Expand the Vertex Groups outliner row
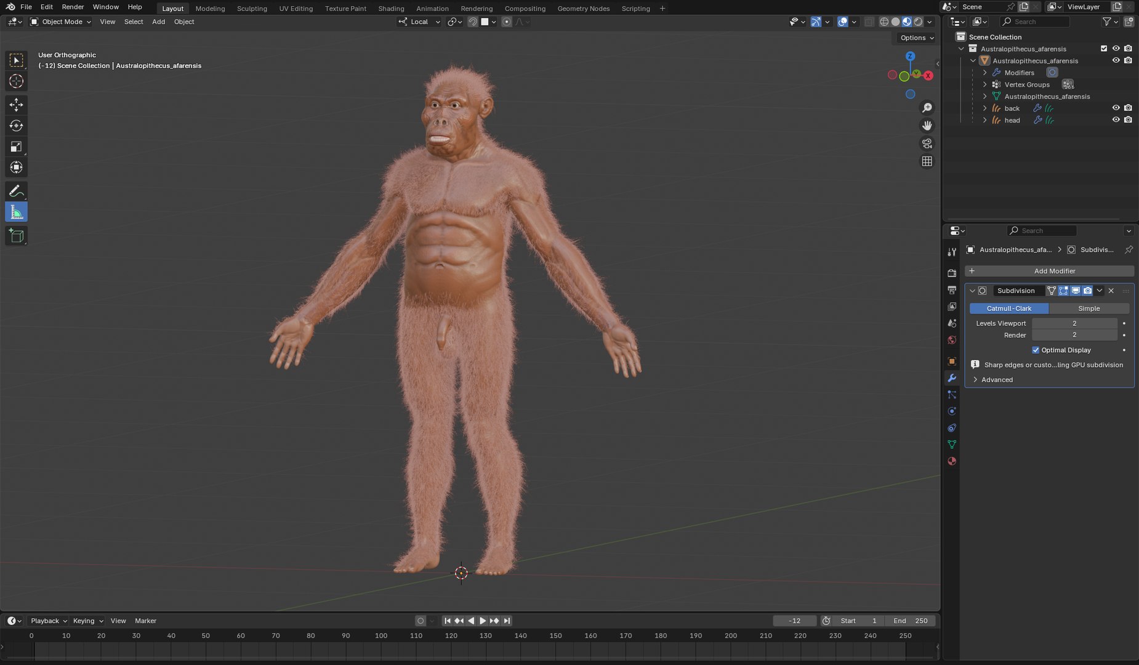Screen dimensions: 1139x665 click(984, 84)
